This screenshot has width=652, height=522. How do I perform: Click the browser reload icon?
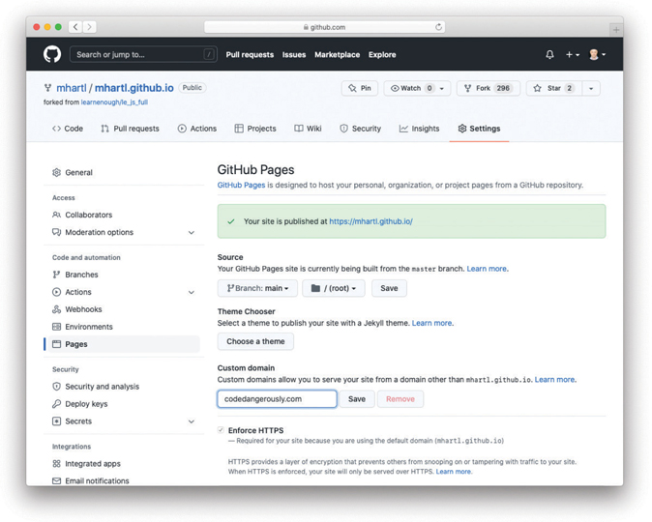[438, 27]
